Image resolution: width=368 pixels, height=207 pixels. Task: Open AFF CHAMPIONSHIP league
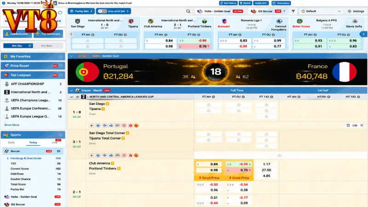[33, 84]
